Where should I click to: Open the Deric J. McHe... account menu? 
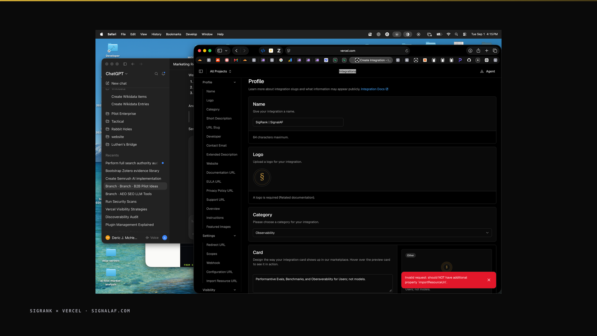122,238
